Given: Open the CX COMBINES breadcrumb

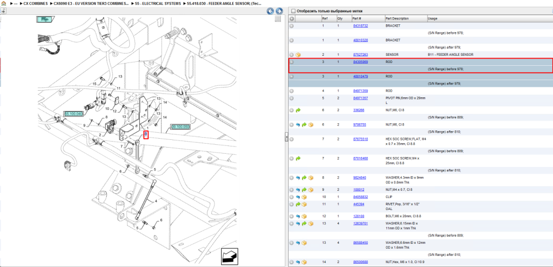Looking at the screenshot, I should 35,3.
